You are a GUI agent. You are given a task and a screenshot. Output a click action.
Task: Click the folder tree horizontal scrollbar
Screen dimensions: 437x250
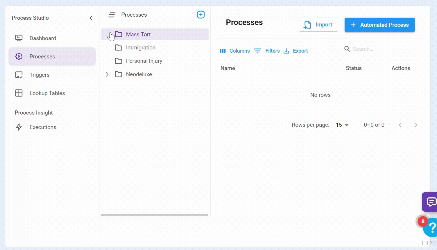tap(154, 215)
